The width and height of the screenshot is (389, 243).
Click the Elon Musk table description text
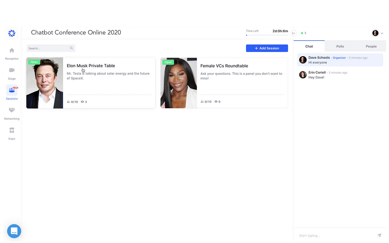click(x=108, y=76)
